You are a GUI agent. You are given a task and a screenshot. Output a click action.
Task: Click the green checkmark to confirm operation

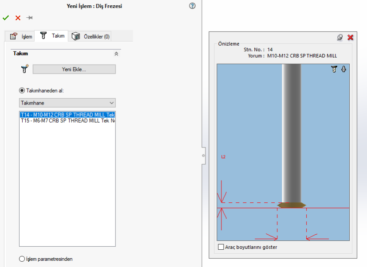pyautogui.click(x=6, y=18)
